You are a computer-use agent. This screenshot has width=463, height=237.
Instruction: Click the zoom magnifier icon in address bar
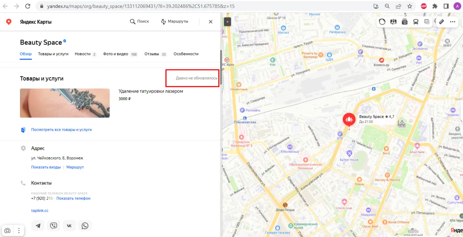coord(387,6)
